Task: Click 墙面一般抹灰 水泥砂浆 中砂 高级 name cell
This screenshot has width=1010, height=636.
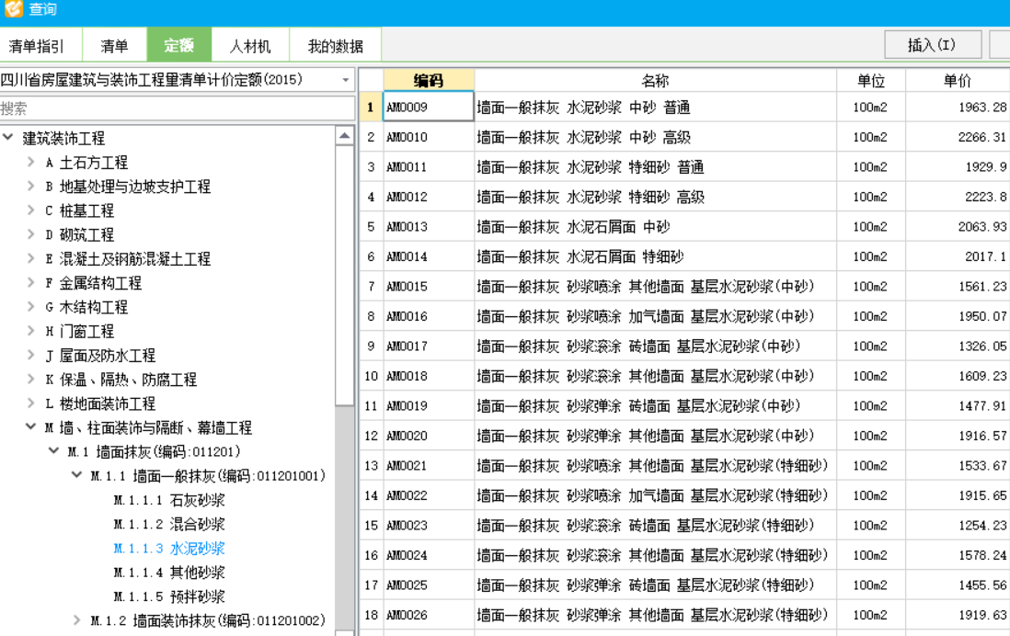Action: point(655,136)
